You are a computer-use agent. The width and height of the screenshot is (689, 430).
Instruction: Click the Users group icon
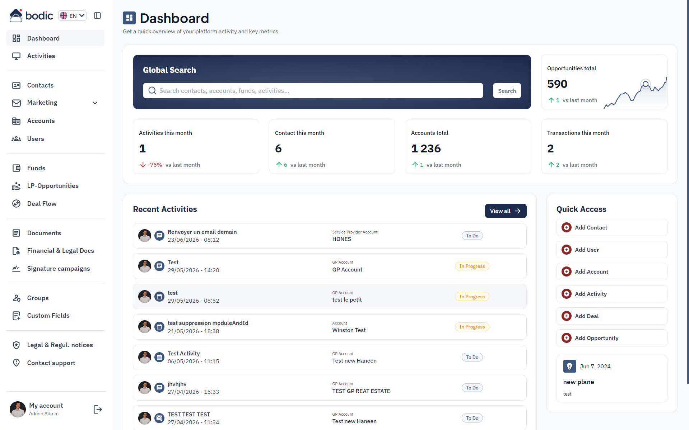16,139
